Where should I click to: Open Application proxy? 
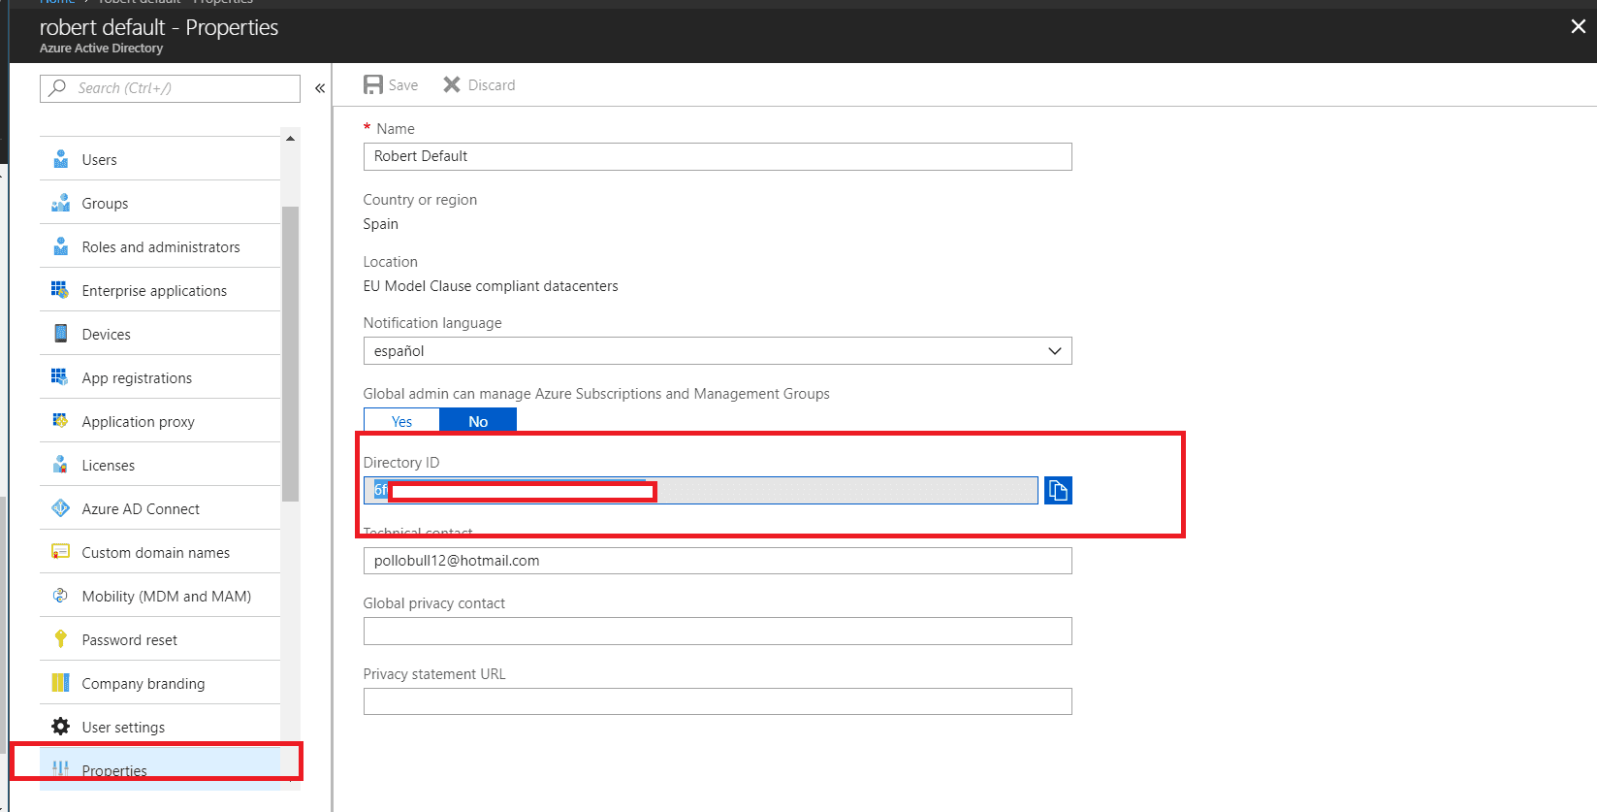point(160,421)
